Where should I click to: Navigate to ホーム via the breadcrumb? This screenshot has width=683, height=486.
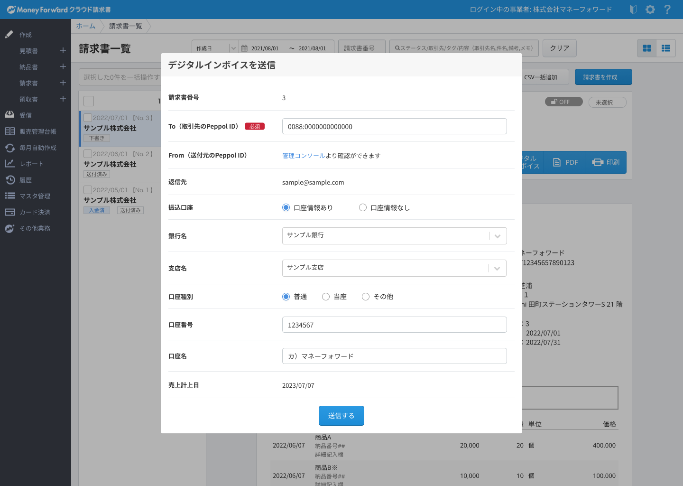[x=85, y=26]
